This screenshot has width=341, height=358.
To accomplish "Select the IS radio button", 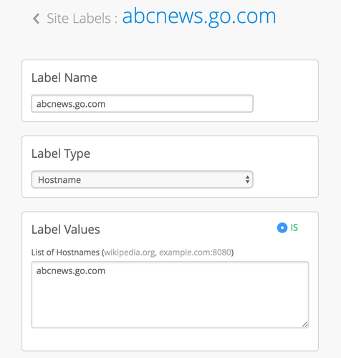I will click(x=282, y=227).
